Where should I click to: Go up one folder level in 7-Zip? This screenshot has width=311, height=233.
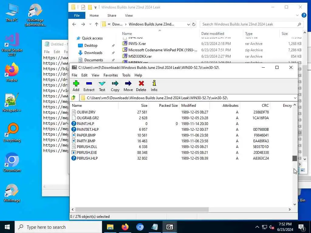(73, 98)
